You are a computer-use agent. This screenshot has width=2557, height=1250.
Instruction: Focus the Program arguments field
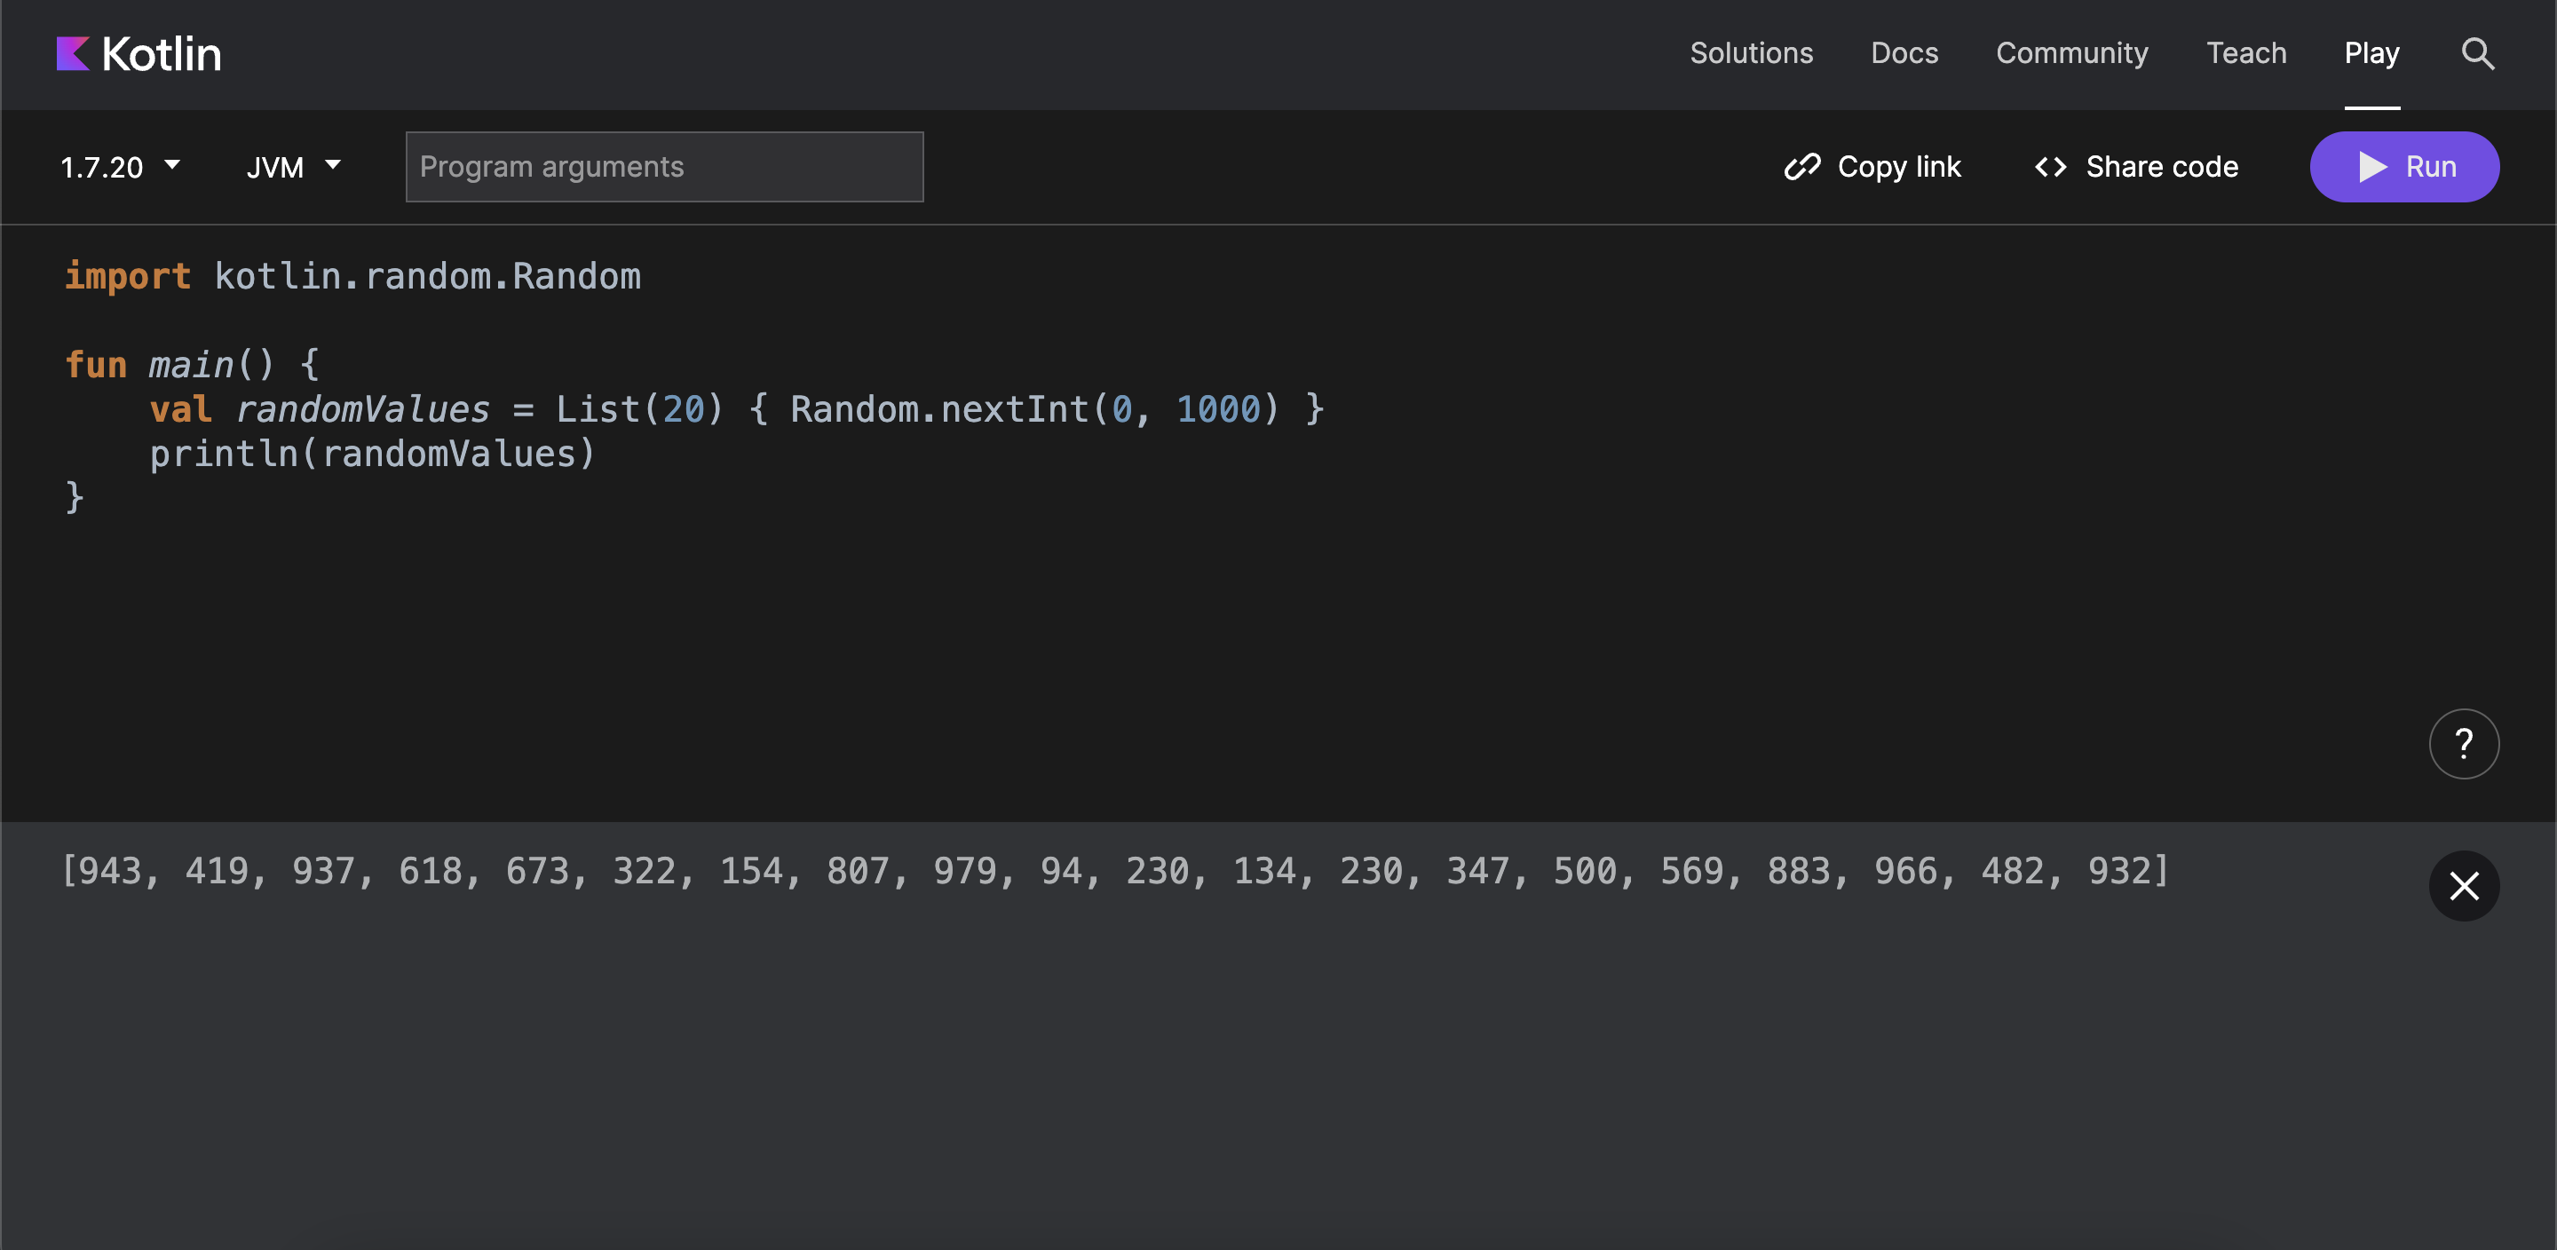[664, 167]
